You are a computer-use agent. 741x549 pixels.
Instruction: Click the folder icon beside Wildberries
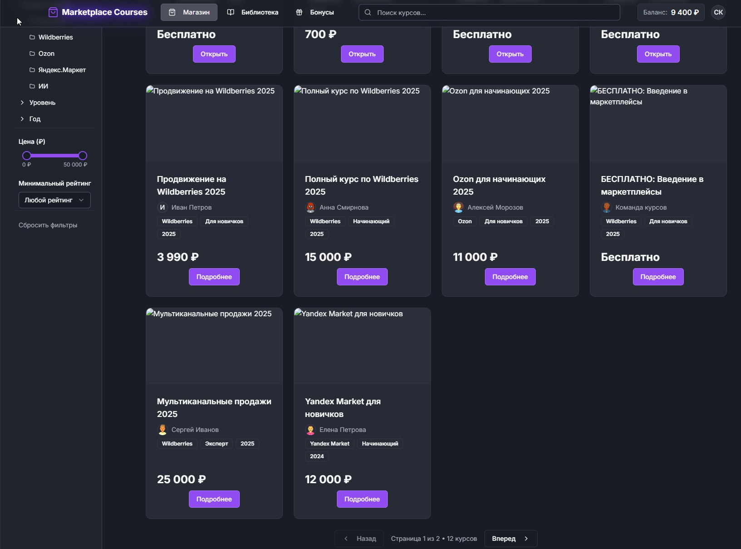point(32,37)
